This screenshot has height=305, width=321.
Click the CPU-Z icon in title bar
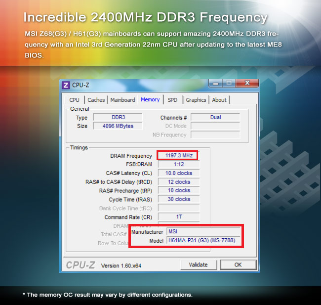tap(66, 85)
